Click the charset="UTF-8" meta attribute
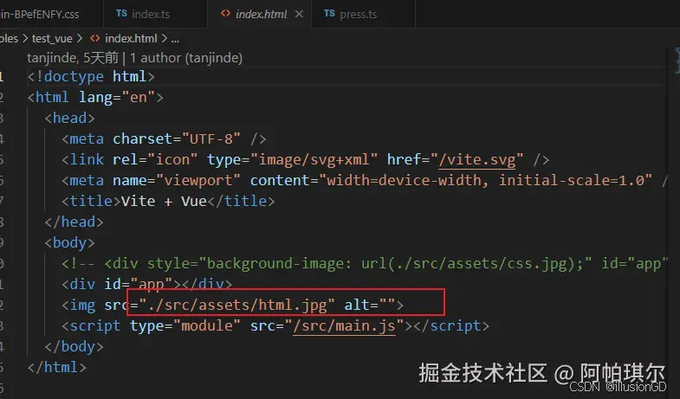Screen dimensions: 680x399 click(x=176, y=138)
